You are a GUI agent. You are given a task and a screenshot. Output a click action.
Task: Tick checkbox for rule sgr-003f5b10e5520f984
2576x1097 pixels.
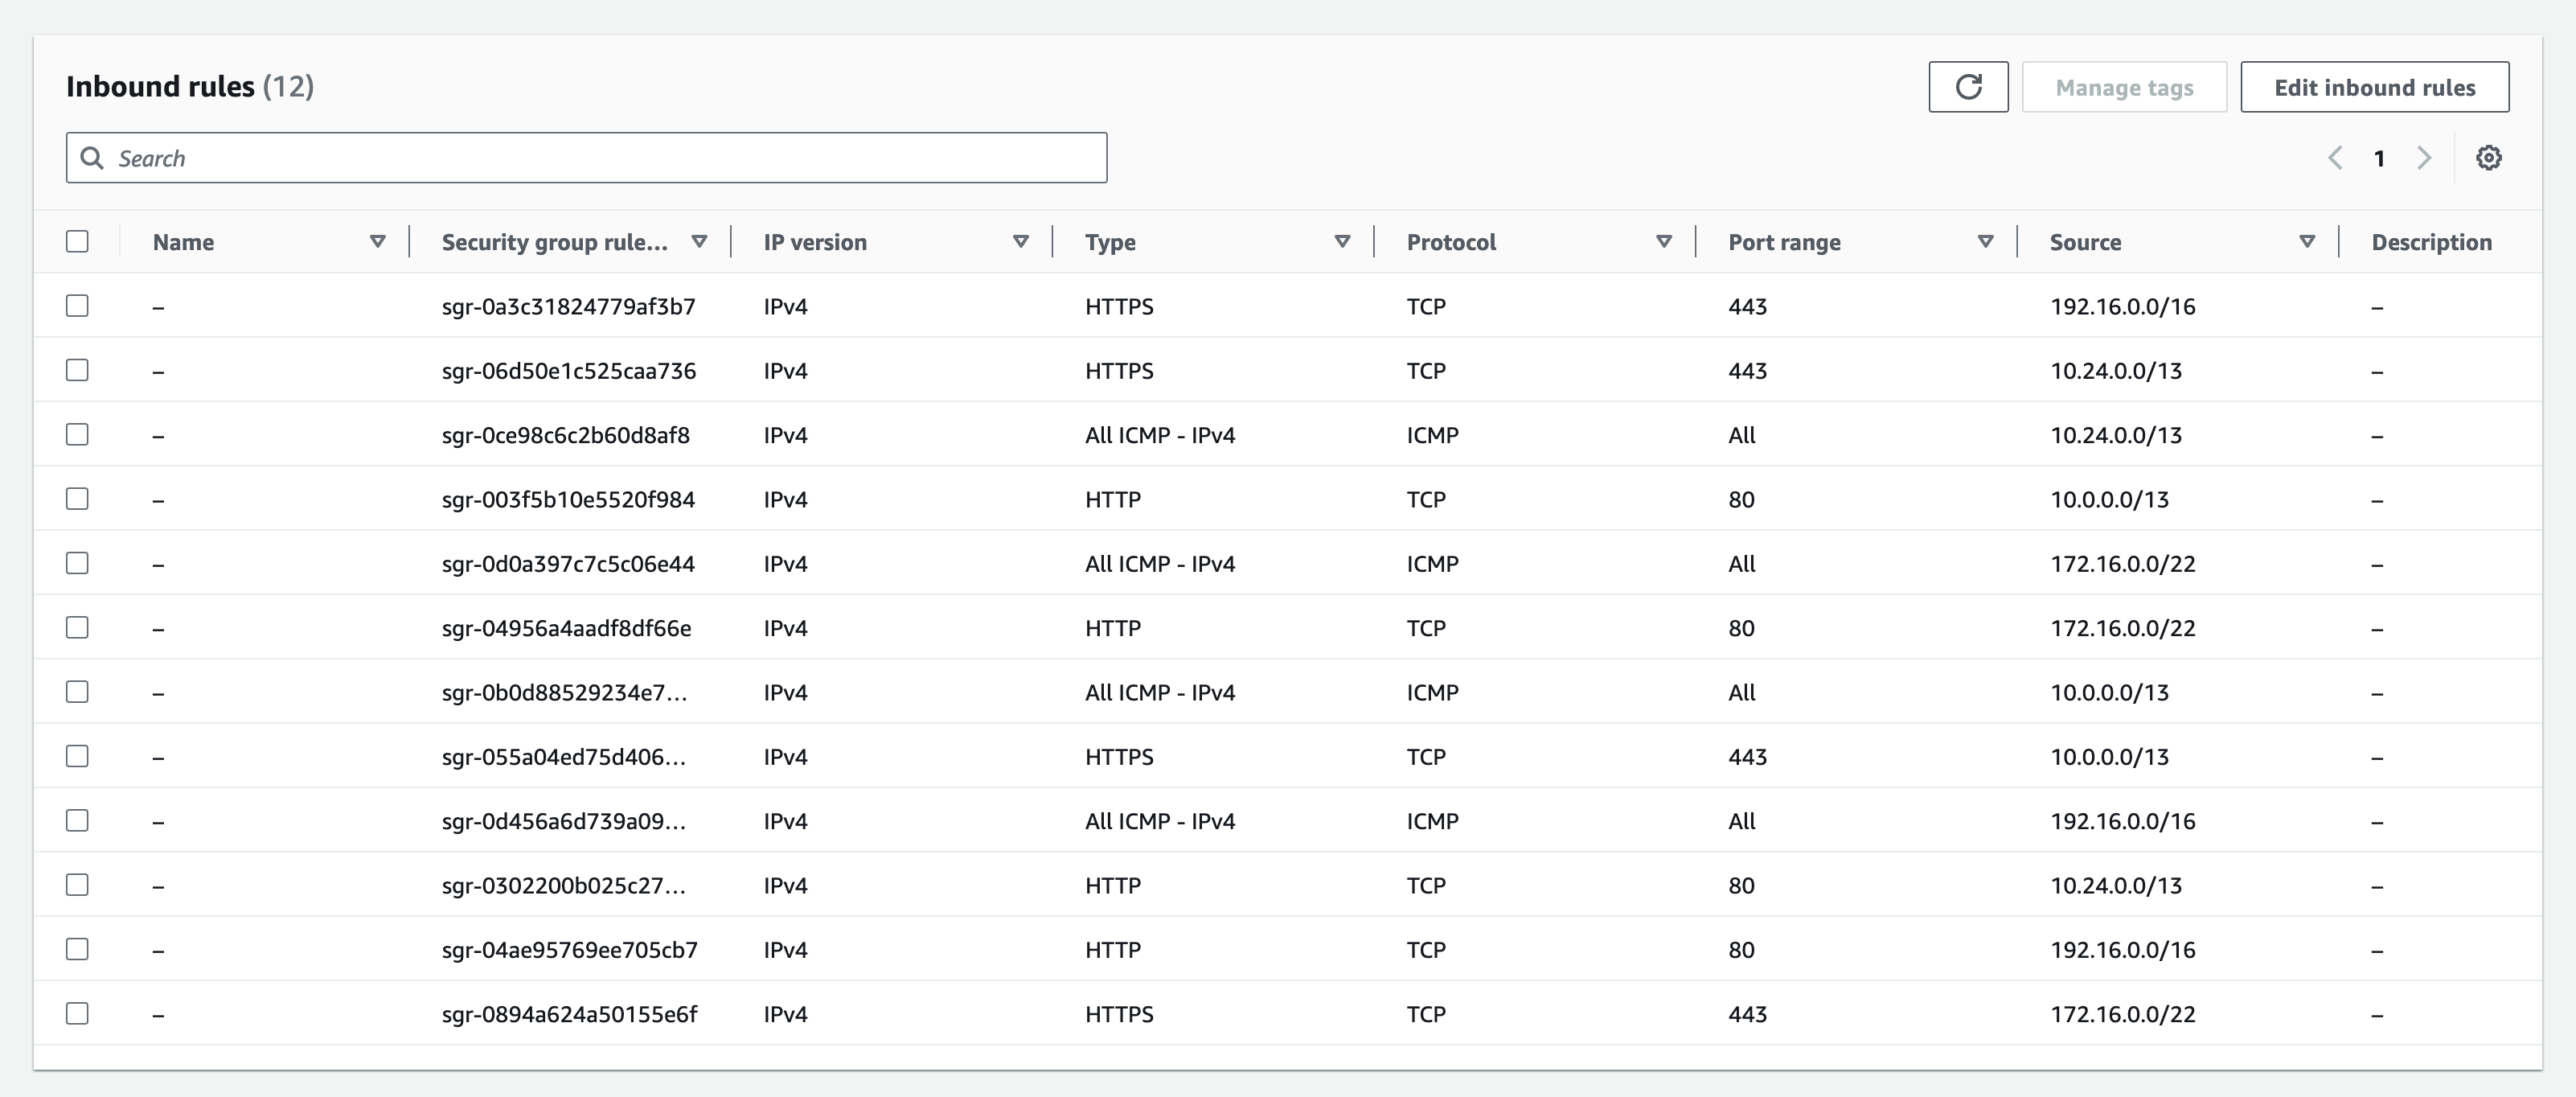tap(77, 499)
